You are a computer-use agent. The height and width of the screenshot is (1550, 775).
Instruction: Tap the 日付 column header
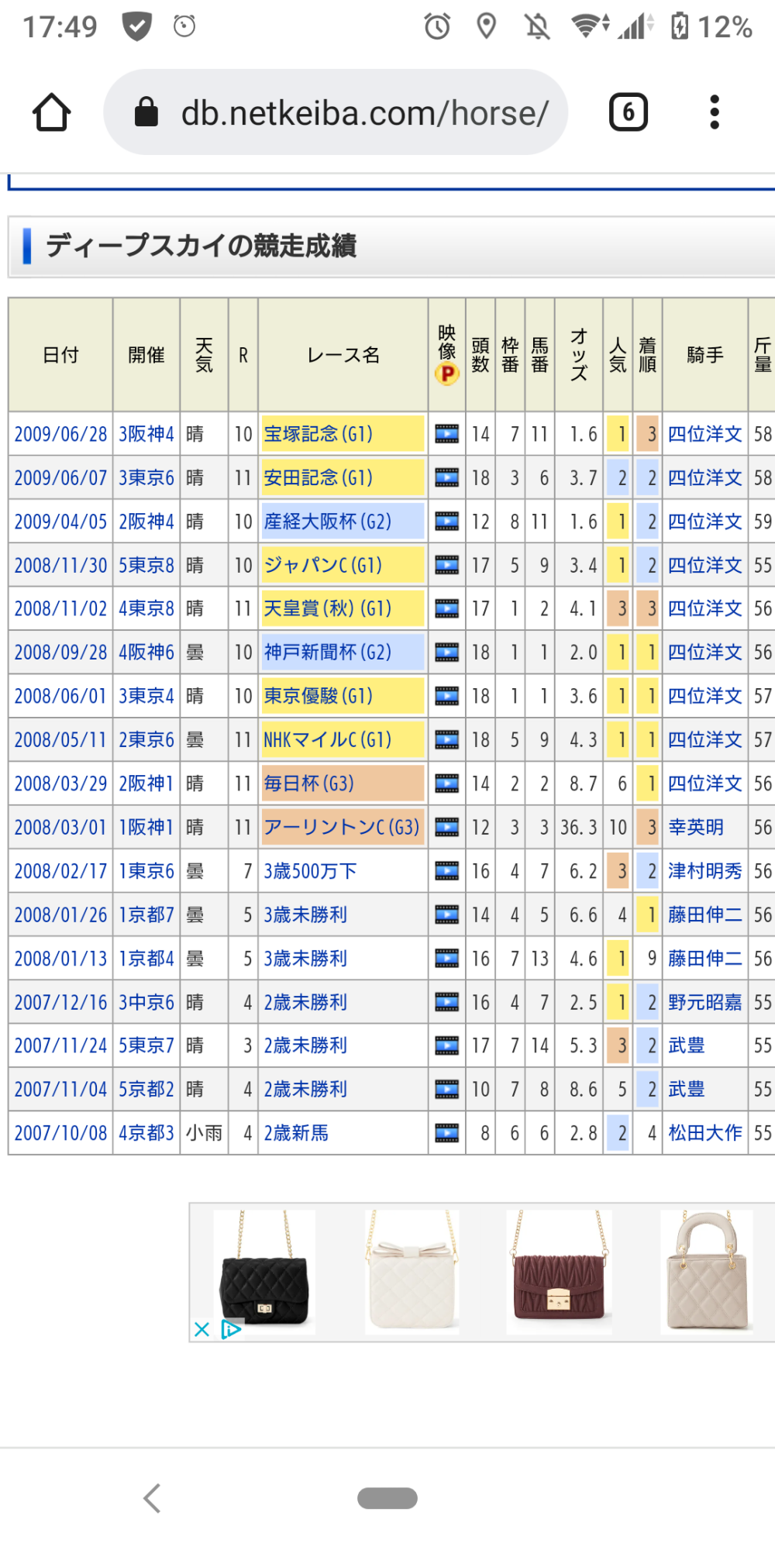click(60, 355)
